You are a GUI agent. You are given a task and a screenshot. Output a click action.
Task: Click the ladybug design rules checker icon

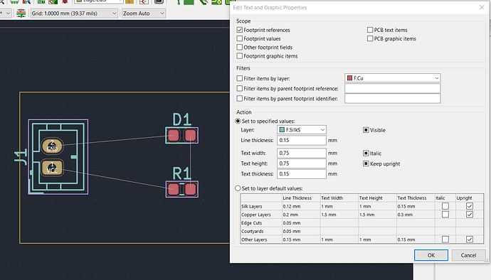pyautogui.click(x=65, y=1)
